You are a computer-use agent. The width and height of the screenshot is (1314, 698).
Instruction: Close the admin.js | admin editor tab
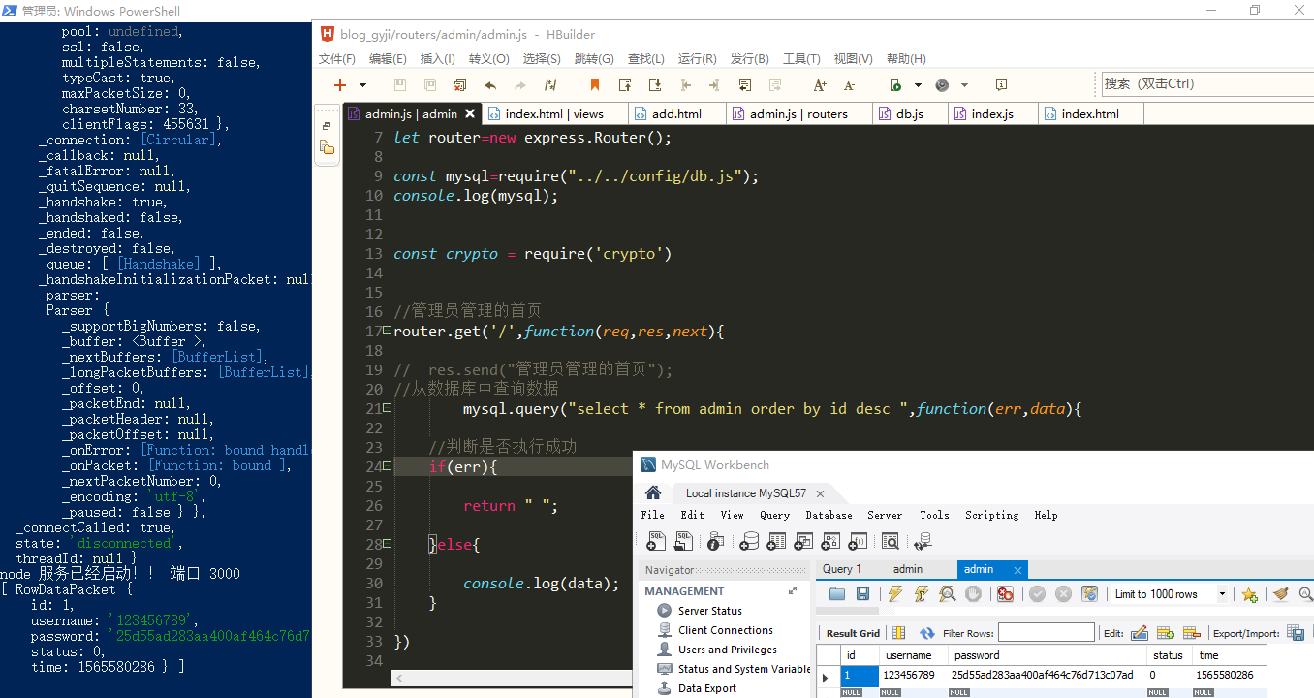[x=470, y=113]
